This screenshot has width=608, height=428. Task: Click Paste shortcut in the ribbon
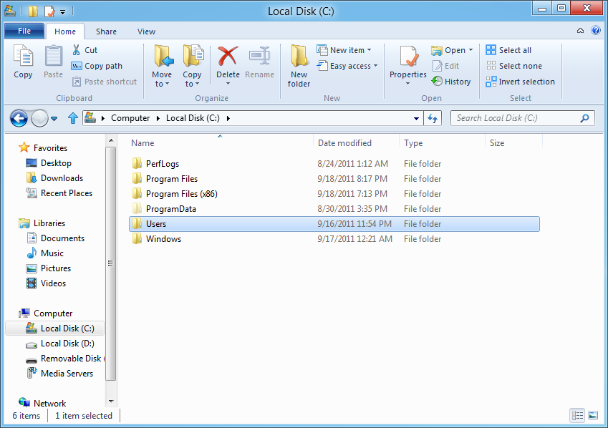[x=105, y=82]
